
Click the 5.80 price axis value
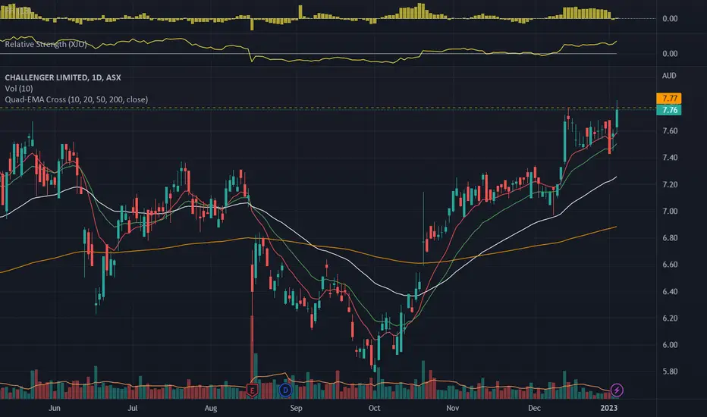670,372
